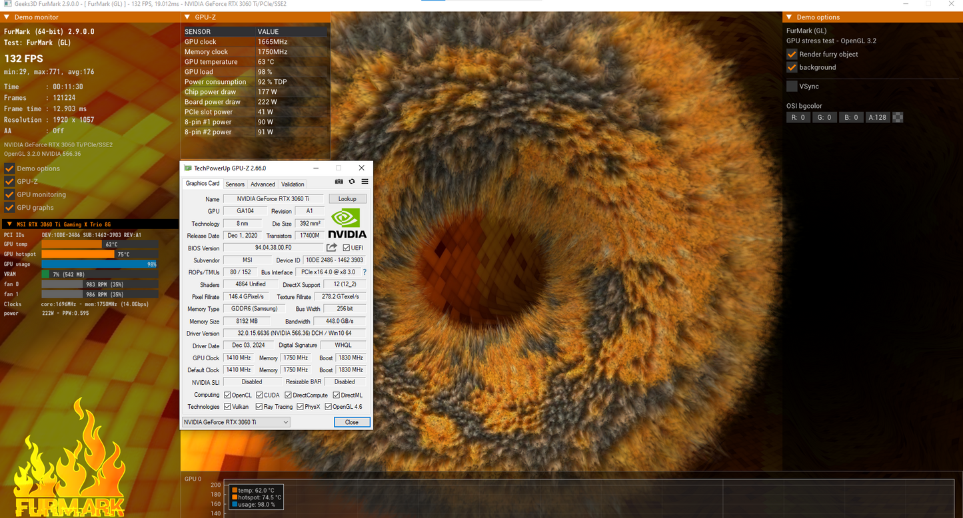The height and width of the screenshot is (518, 963).
Task: Click the GPU-Z title bar app icon
Action: (x=188, y=168)
